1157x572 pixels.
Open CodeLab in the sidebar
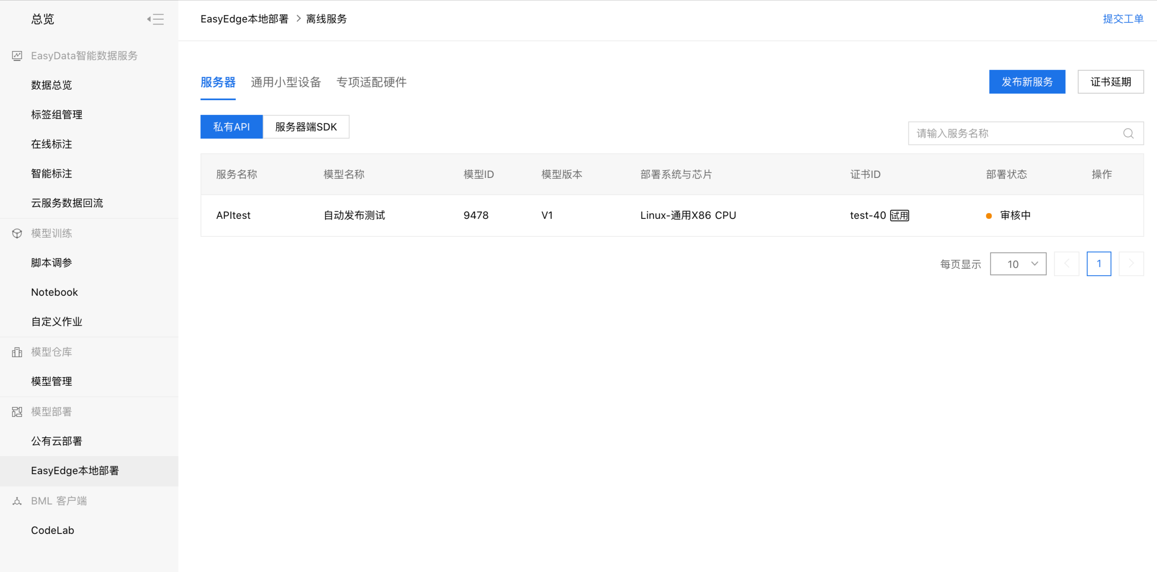tap(52, 531)
